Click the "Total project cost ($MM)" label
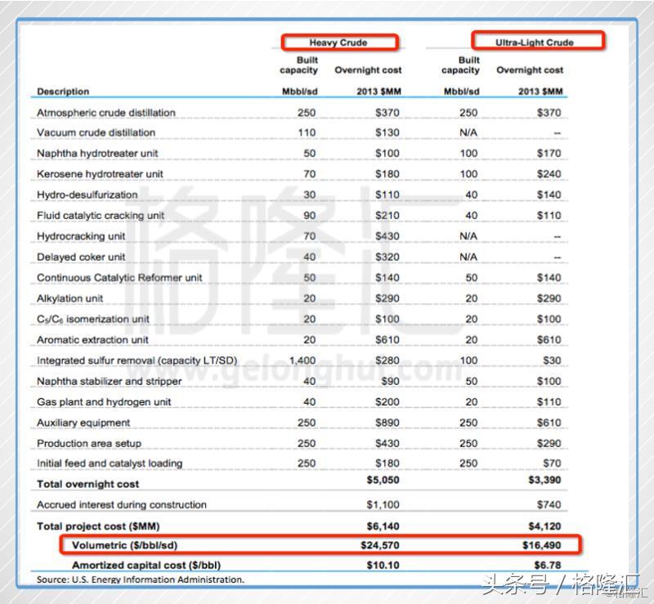 coord(98,526)
